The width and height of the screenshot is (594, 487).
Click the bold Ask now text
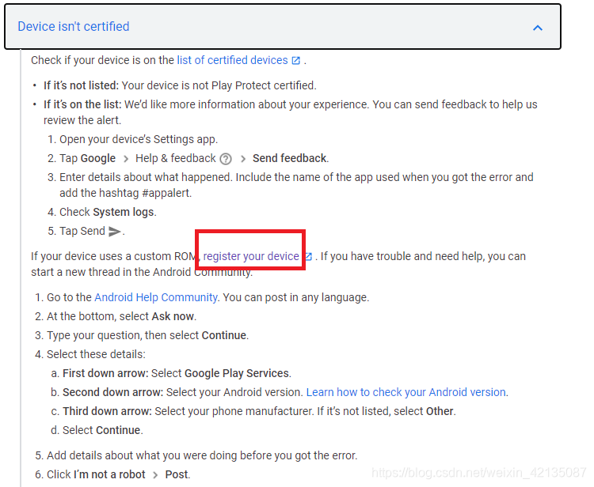(173, 316)
